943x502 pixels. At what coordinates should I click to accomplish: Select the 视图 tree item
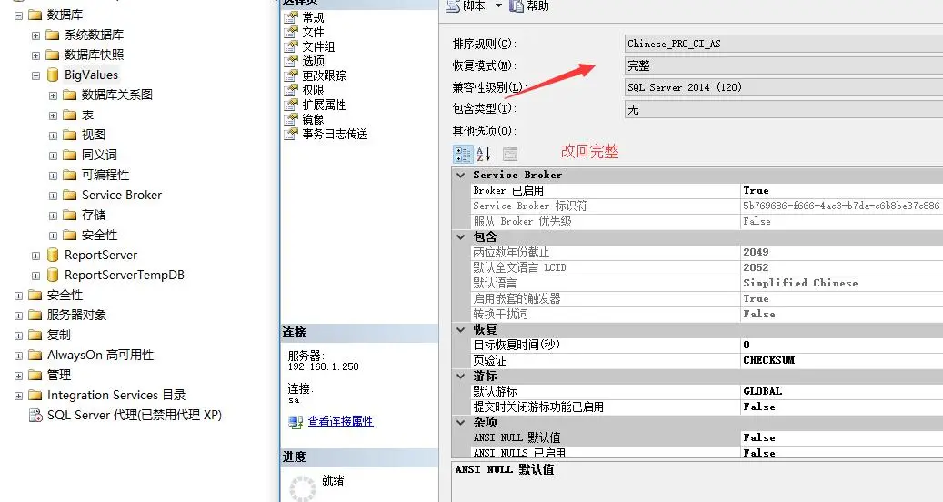(94, 136)
